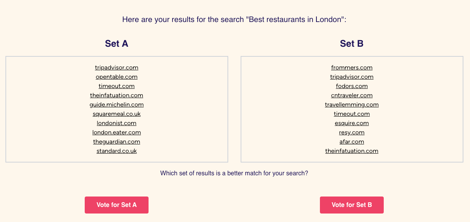Open the resy.com link
This screenshot has height=222, width=470.
click(x=352, y=132)
